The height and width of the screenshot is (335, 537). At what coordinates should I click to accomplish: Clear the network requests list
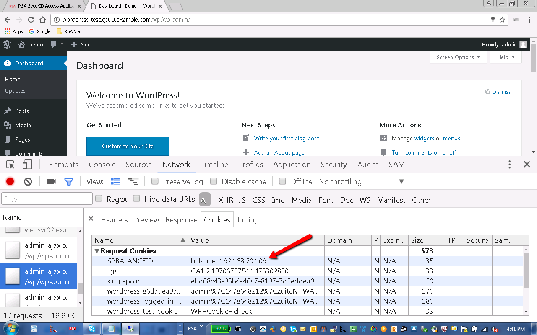tap(28, 181)
